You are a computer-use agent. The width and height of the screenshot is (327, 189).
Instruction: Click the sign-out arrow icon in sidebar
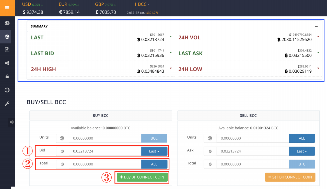pos(11,122)
